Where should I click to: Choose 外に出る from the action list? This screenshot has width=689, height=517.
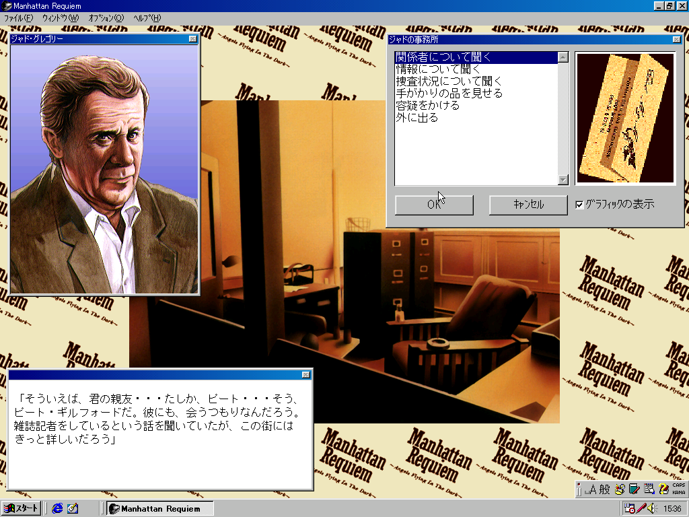coord(417,118)
